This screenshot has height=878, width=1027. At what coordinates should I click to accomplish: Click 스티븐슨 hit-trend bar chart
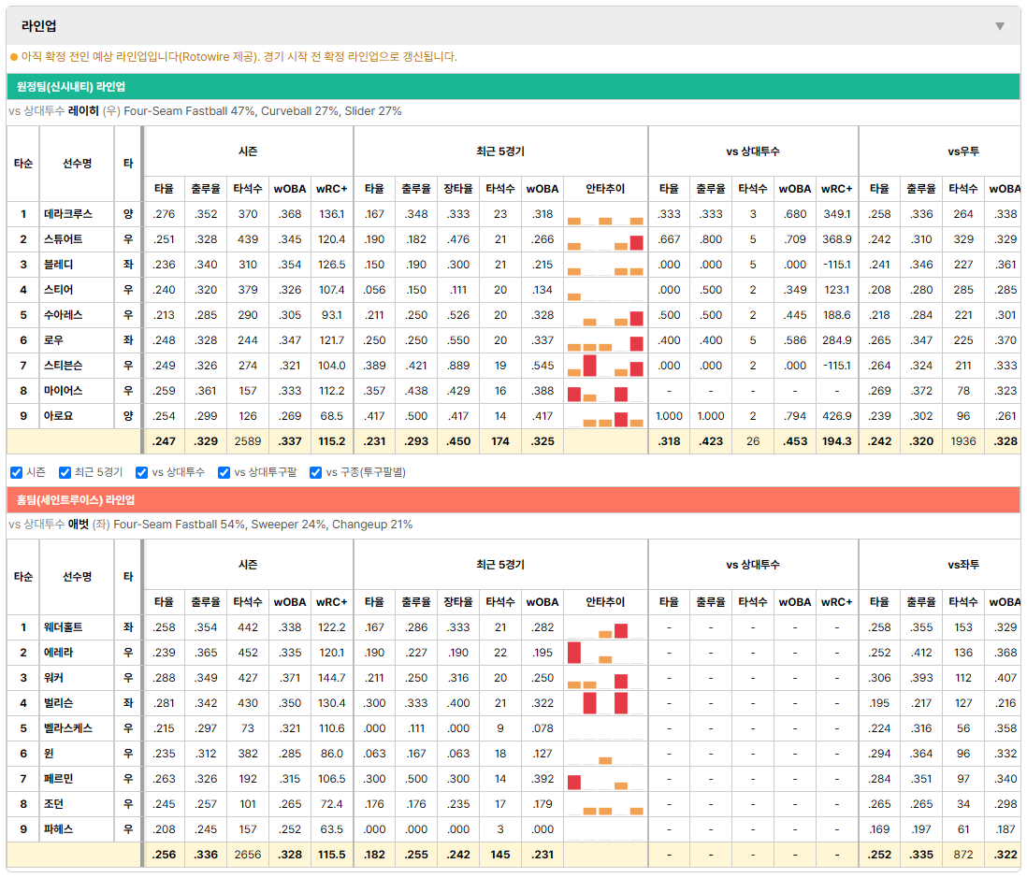[x=605, y=366]
